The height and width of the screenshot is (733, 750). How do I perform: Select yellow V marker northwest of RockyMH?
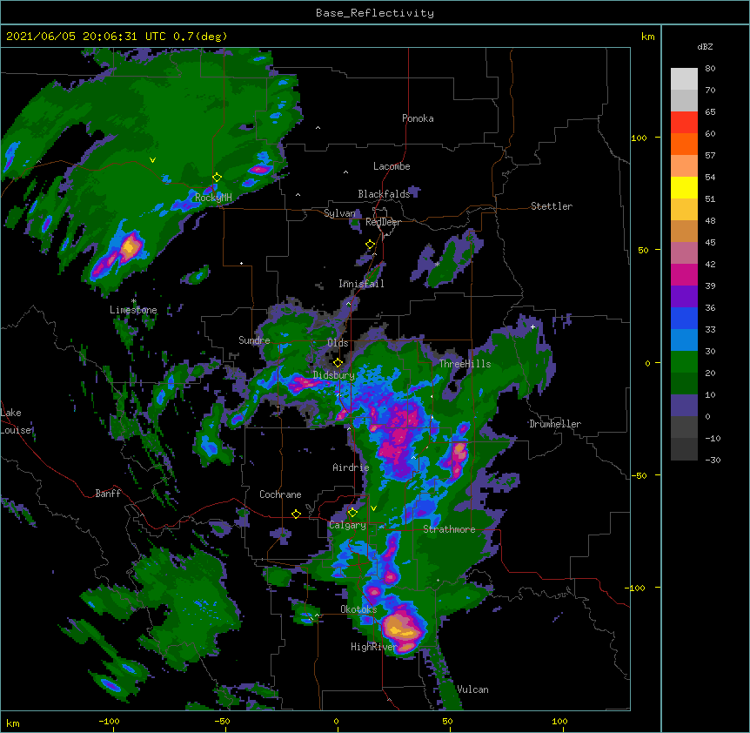(x=152, y=160)
